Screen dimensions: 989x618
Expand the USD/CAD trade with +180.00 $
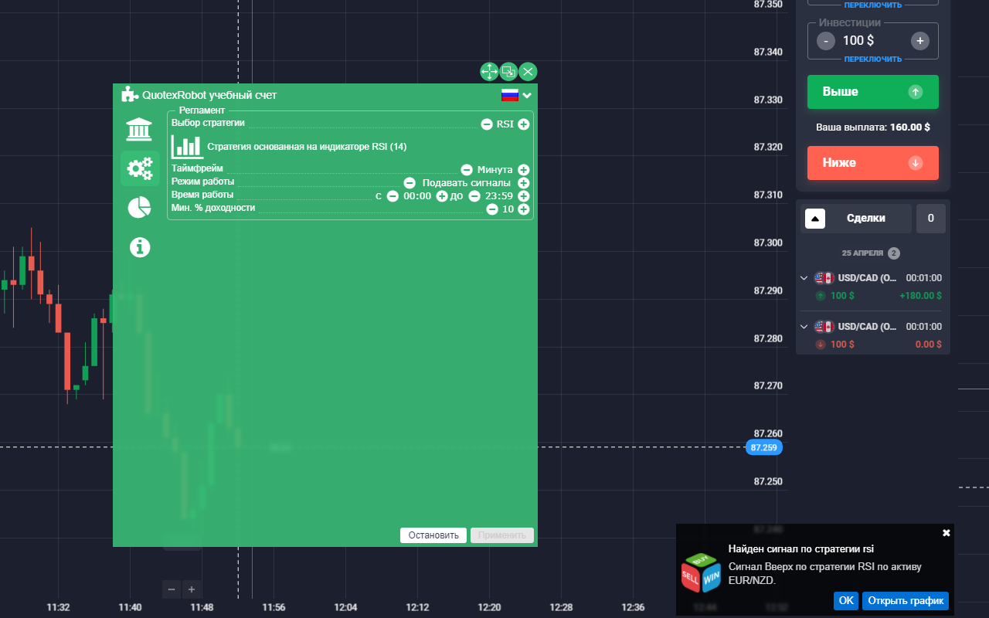pyautogui.click(x=804, y=278)
